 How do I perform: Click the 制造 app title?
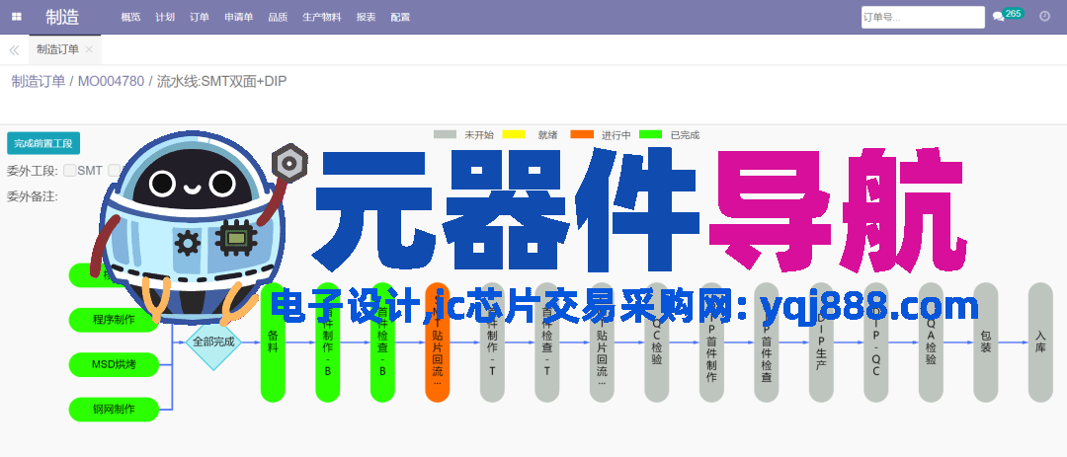[x=62, y=17]
